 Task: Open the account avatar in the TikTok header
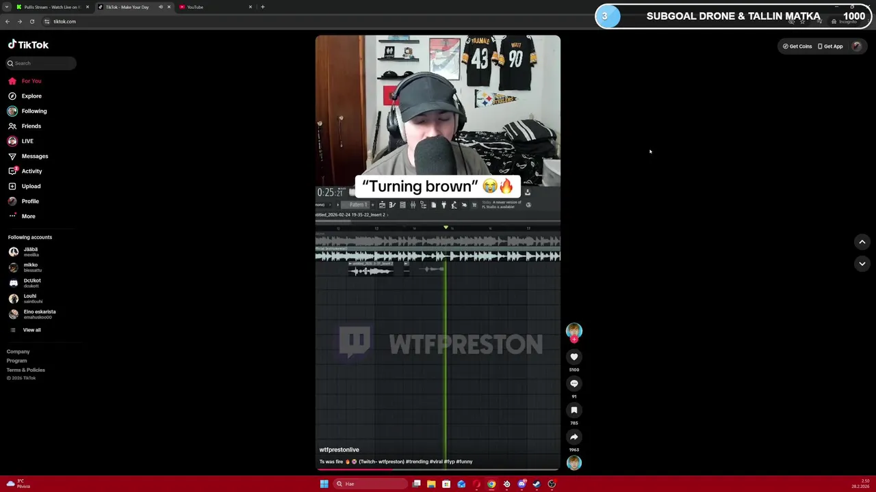[x=856, y=46]
